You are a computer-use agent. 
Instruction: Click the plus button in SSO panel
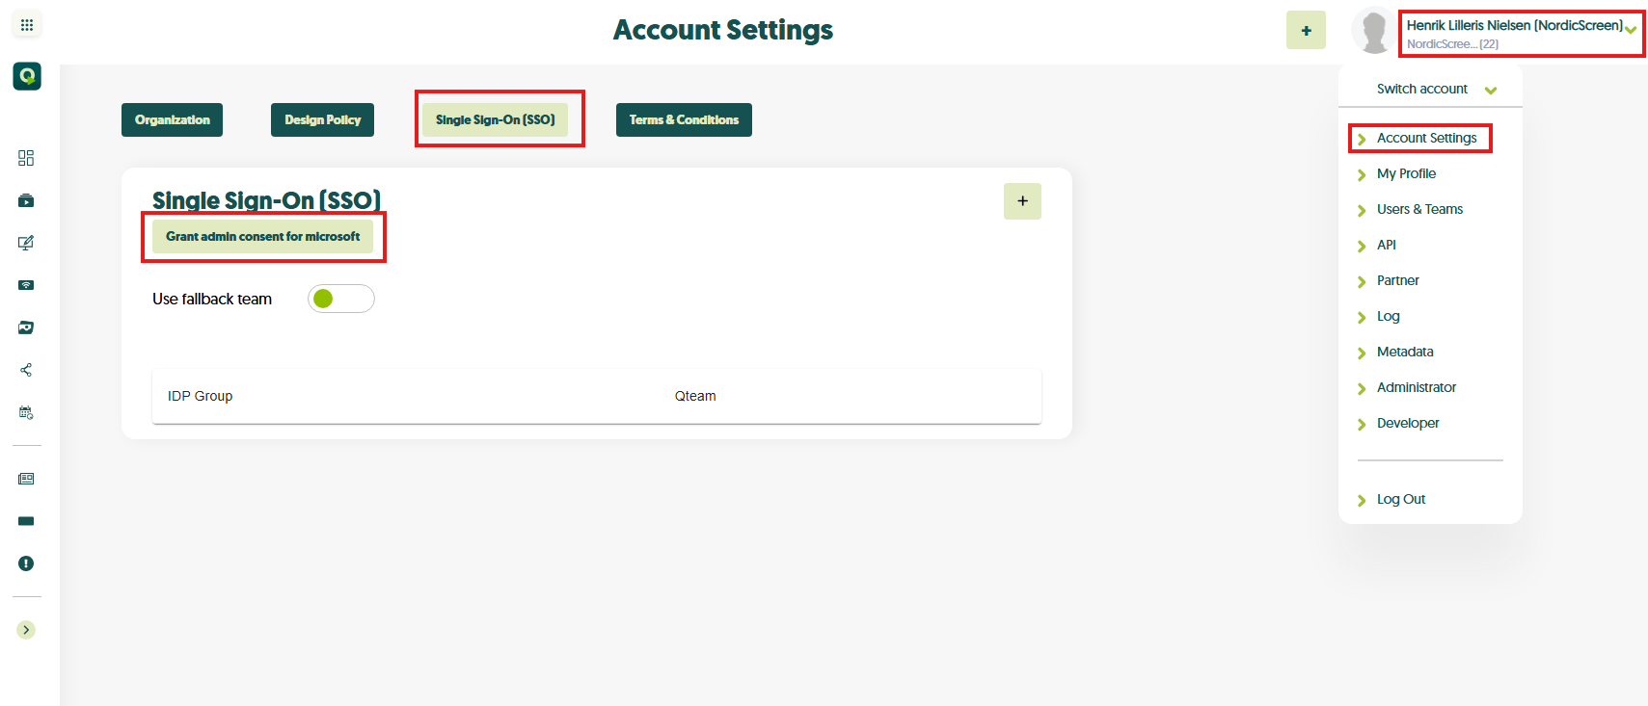[1022, 201]
